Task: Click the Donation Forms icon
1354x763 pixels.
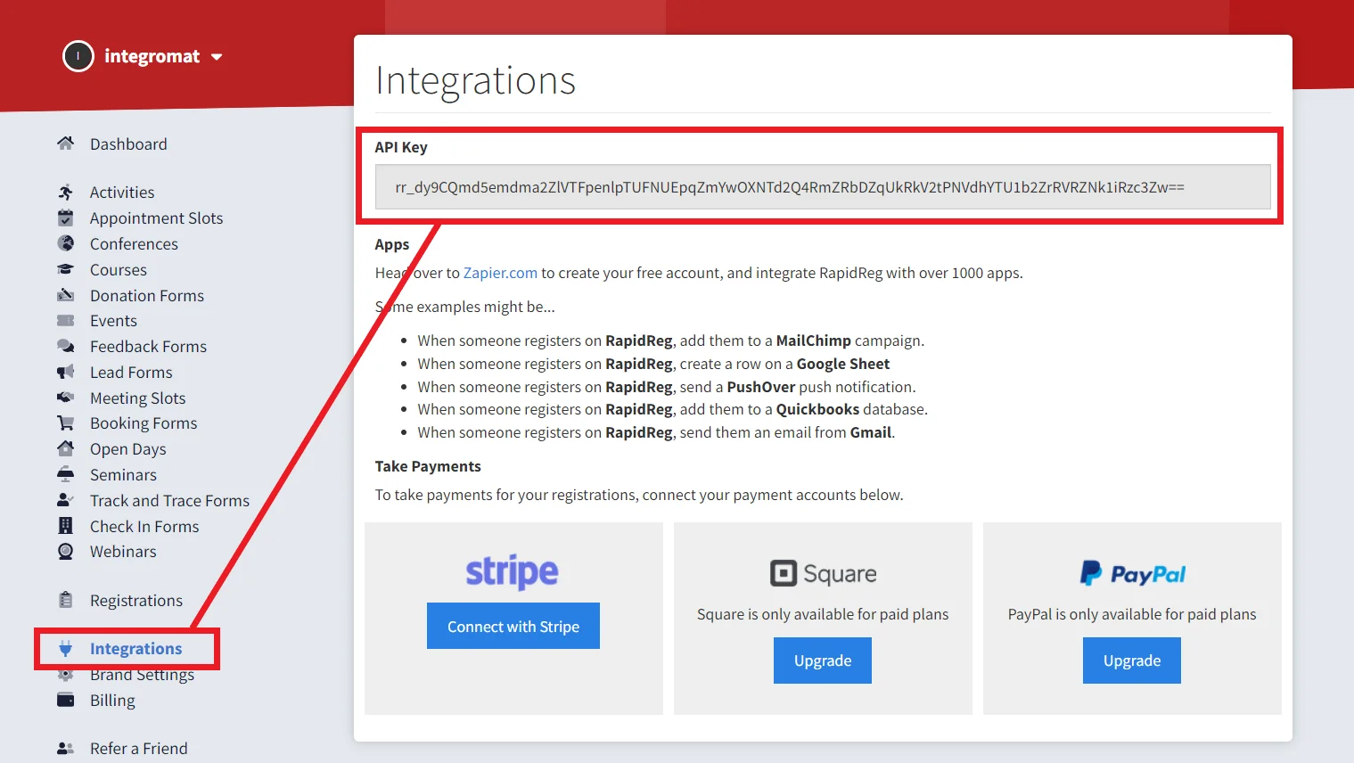Action: tap(65, 295)
